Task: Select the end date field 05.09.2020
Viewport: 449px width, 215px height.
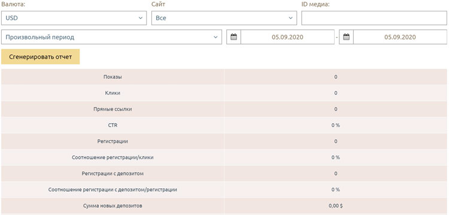Action: point(400,37)
